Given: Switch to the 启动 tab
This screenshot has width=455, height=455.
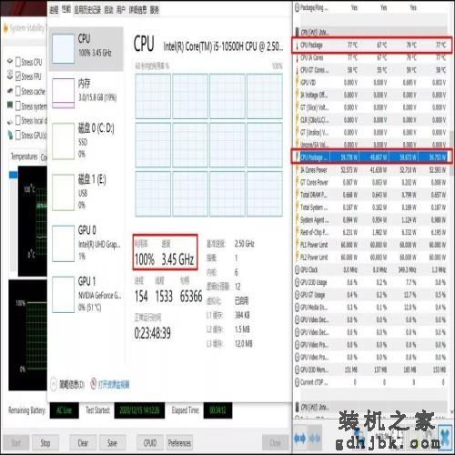Looking at the screenshot, I should (108, 10).
